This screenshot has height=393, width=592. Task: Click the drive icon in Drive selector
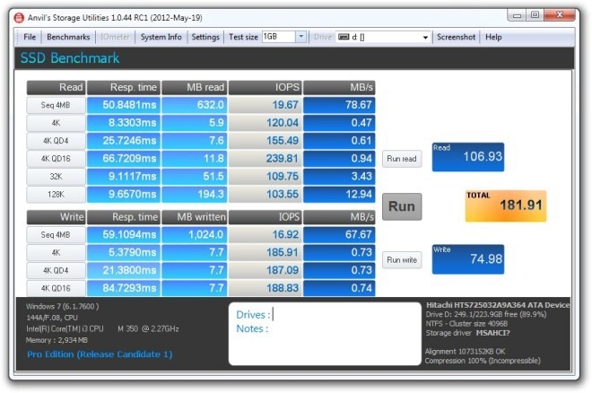344,37
